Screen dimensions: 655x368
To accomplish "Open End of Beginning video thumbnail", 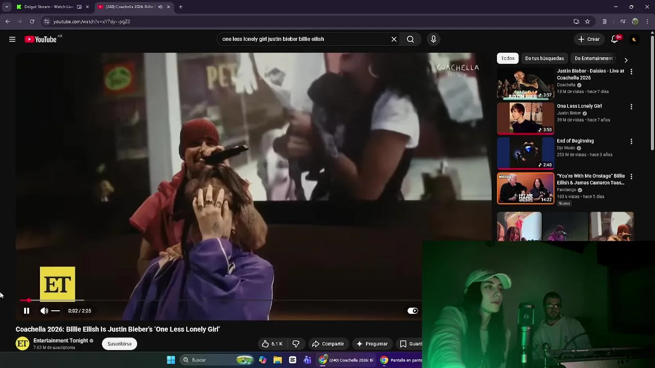I will [x=526, y=153].
